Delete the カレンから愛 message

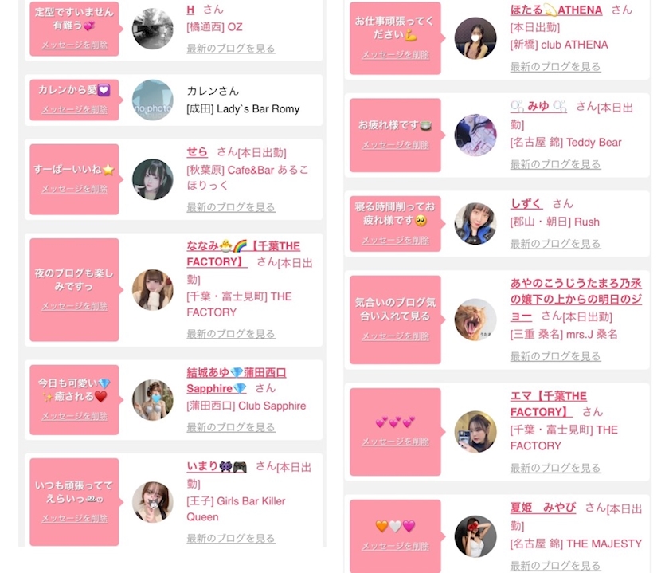point(74,109)
